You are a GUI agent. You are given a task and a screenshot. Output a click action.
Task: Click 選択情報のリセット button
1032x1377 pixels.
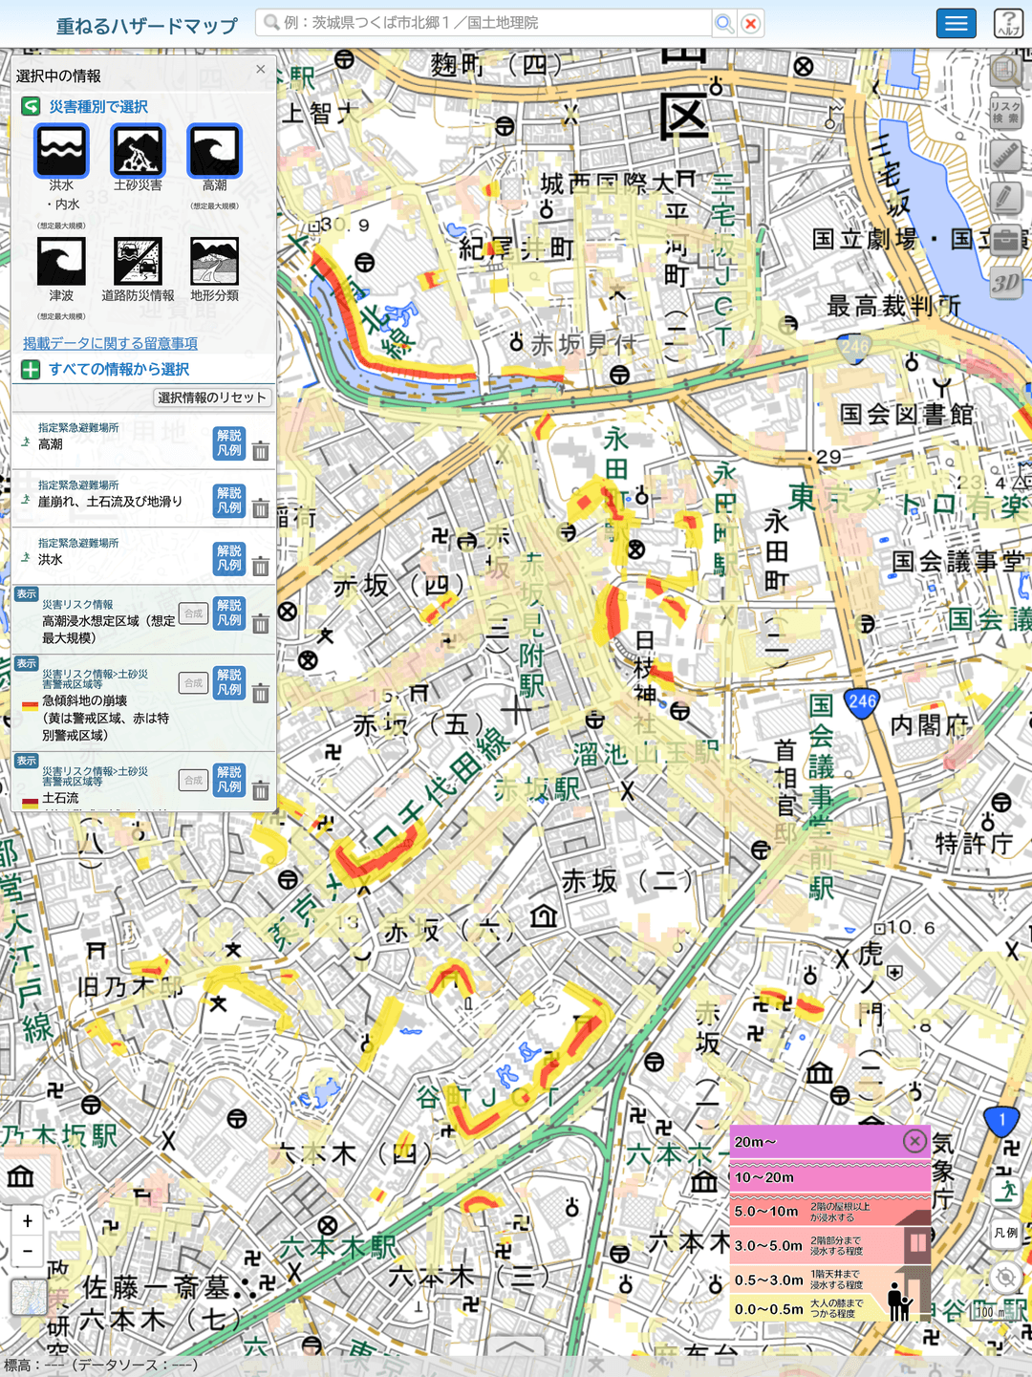[x=212, y=398]
